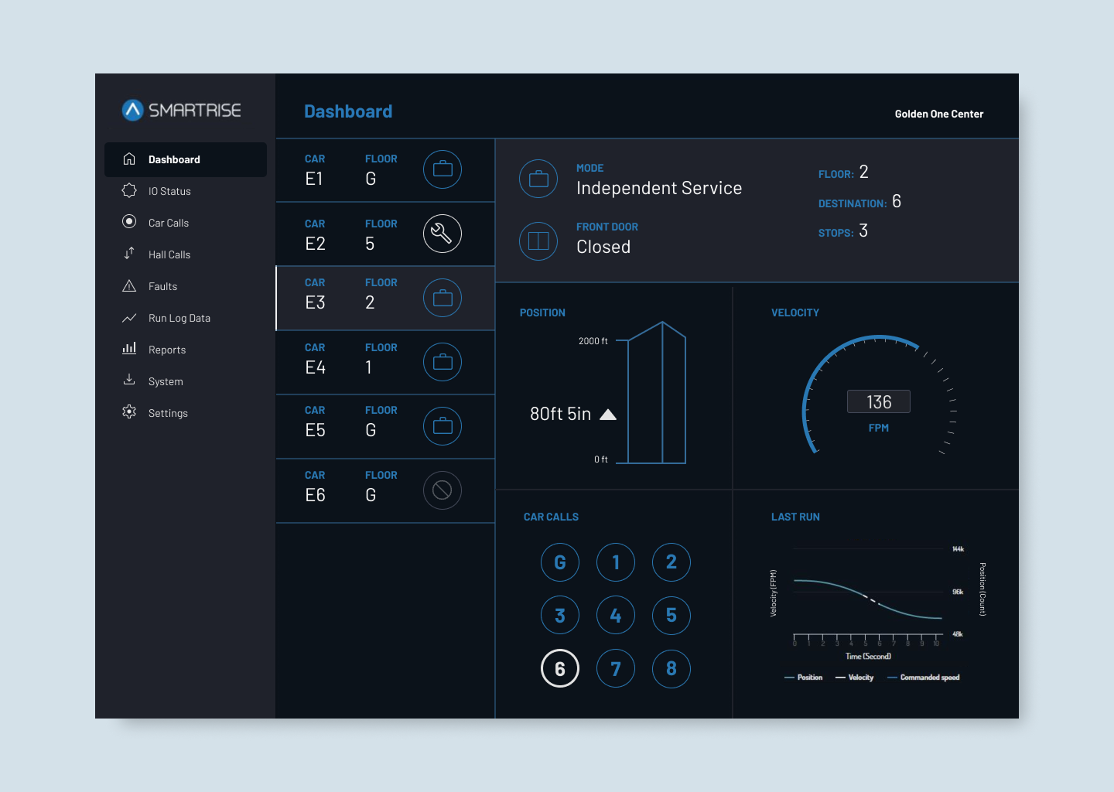Click the Independent Service mode briefcase icon
Viewport: 1114px width, 792px height.
[x=538, y=179]
